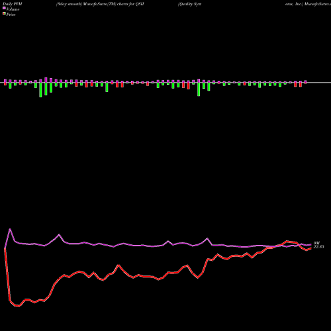Image resolution: width=331 pixels, height=331 pixels.
Task: Select the Volume legend label
Action: (13, 9)
